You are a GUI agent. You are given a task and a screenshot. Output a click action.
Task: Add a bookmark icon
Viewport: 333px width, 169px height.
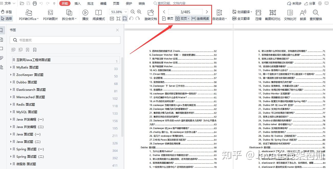pos(28,50)
